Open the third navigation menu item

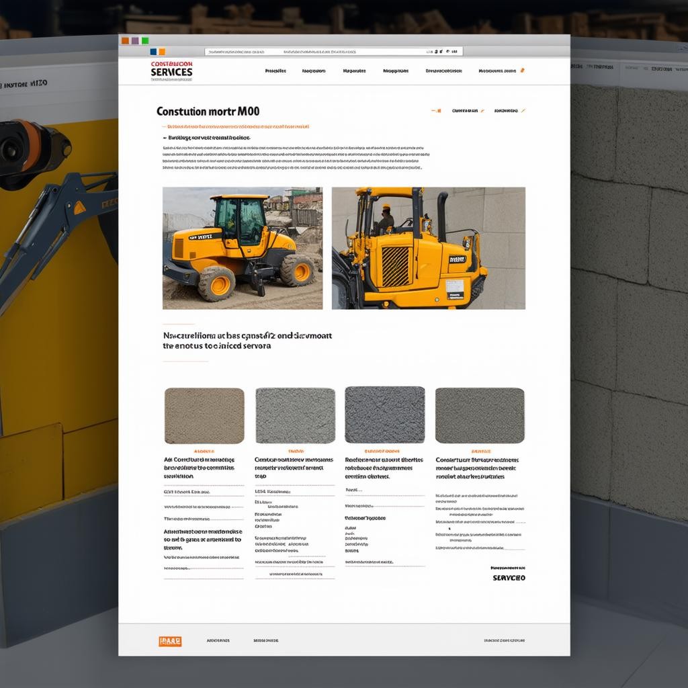click(354, 71)
